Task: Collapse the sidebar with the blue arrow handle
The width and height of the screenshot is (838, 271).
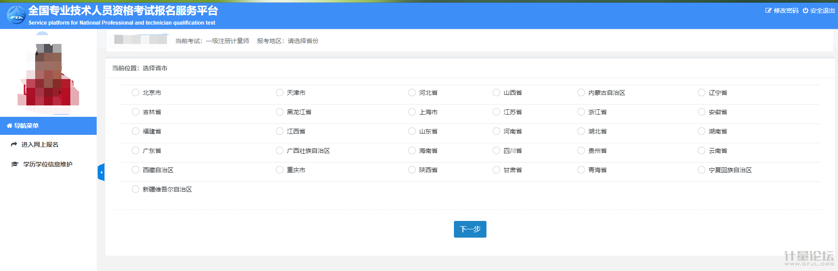Action: (101, 172)
